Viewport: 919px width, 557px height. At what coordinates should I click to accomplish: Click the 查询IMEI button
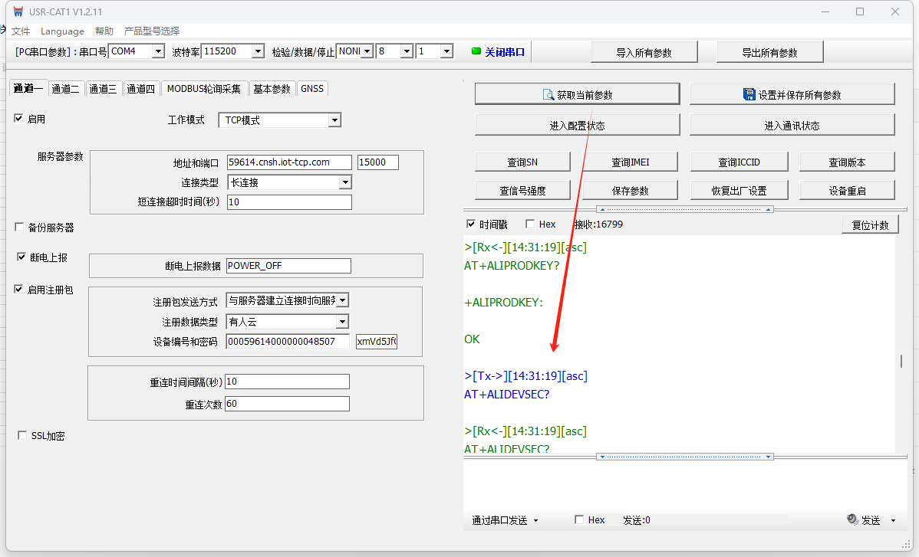(x=631, y=162)
